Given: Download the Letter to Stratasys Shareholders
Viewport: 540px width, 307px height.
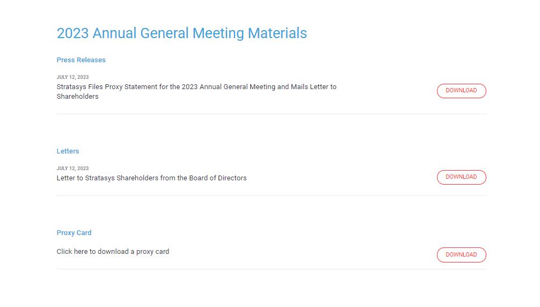Looking at the screenshot, I should coord(461,177).
